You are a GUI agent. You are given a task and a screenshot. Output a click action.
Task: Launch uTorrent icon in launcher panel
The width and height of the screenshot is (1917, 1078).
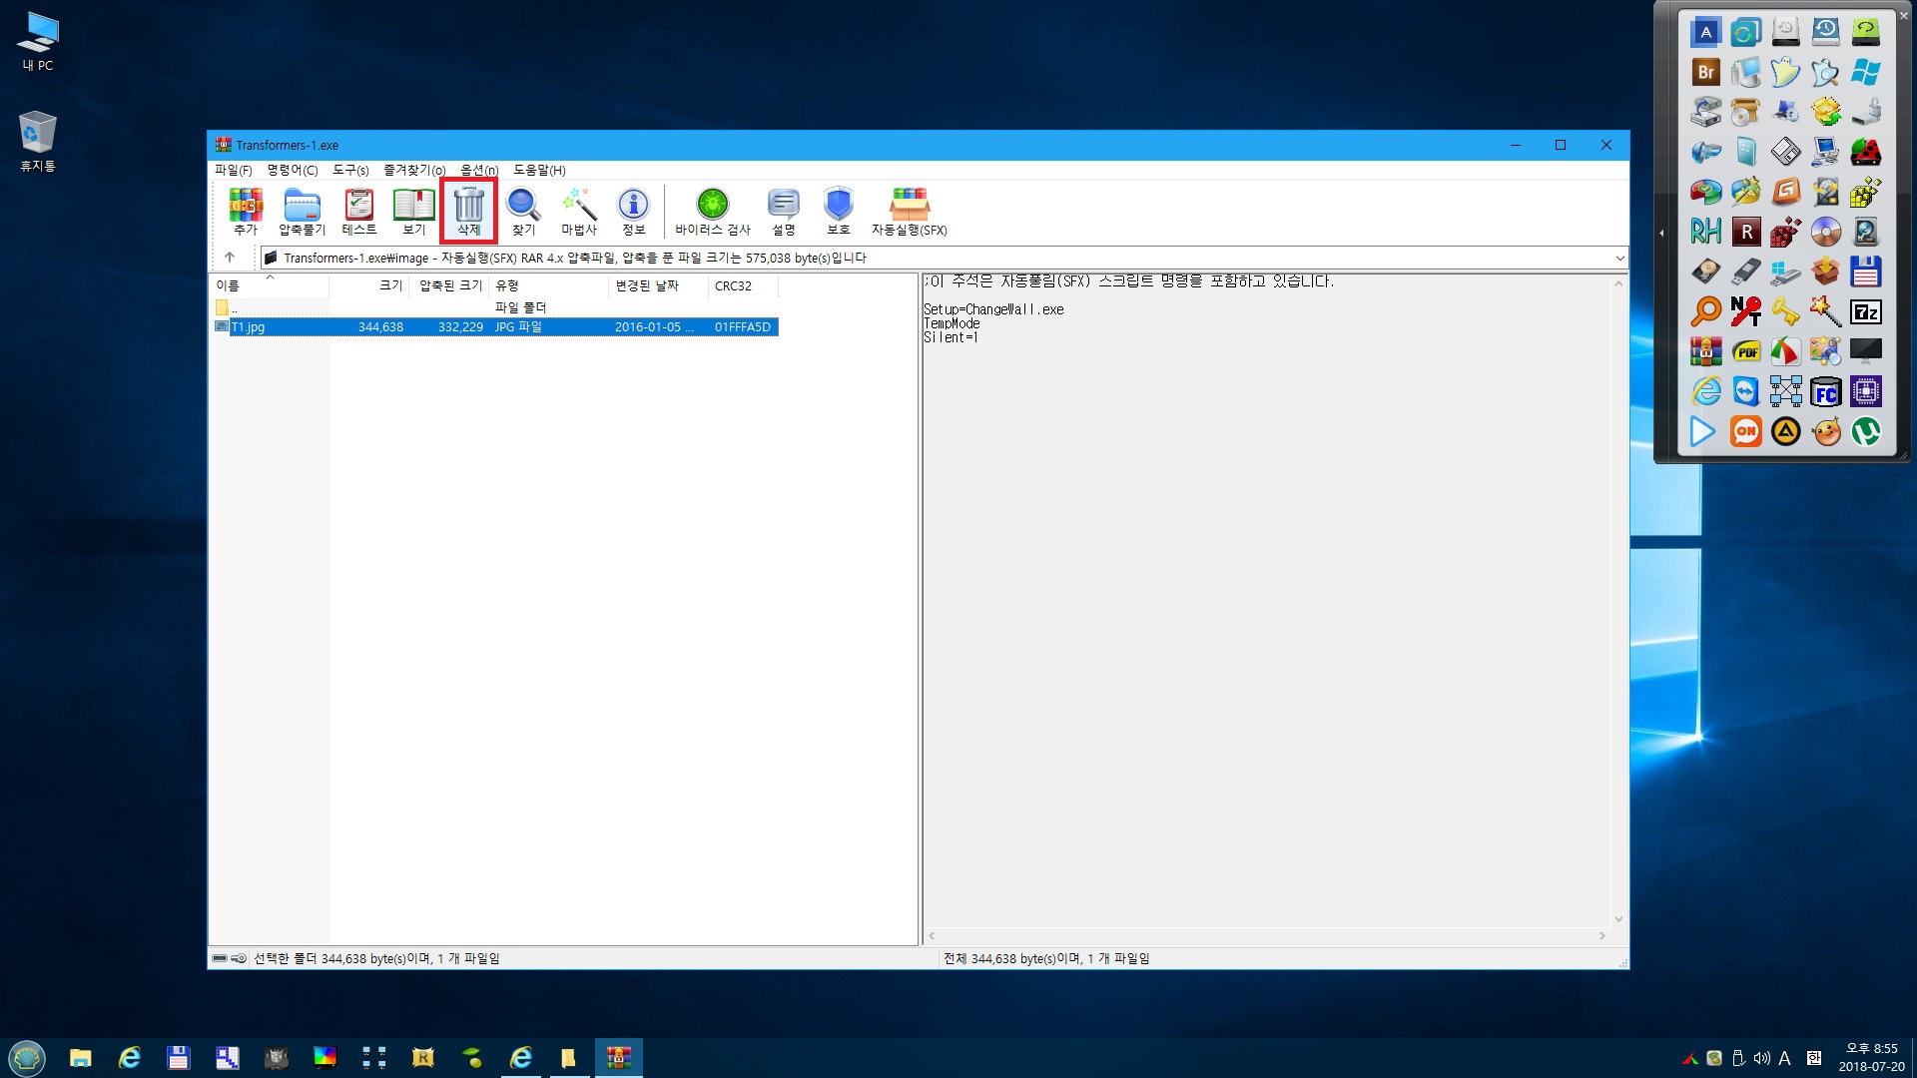pyautogui.click(x=1865, y=431)
